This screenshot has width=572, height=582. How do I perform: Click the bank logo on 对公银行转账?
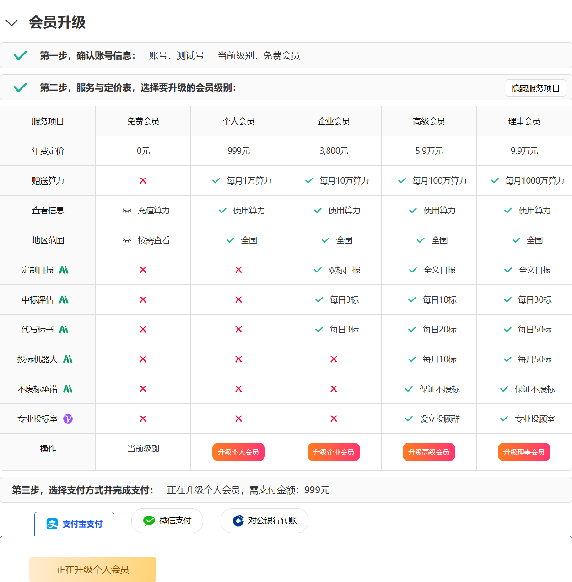point(238,521)
